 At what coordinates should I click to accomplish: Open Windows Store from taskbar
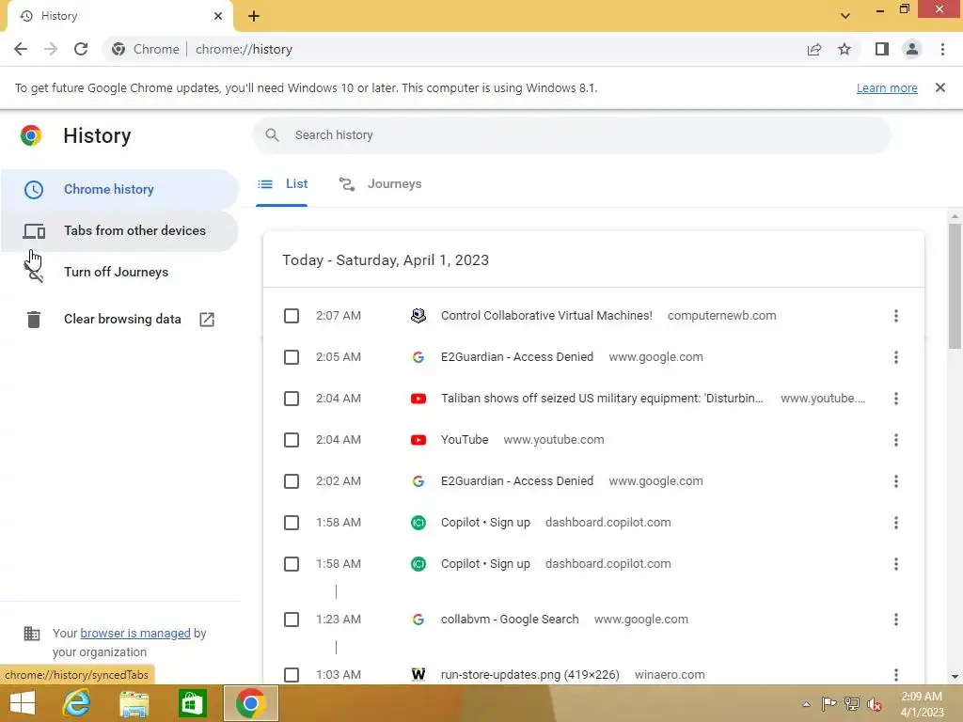pyautogui.click(x=192, y=703)
